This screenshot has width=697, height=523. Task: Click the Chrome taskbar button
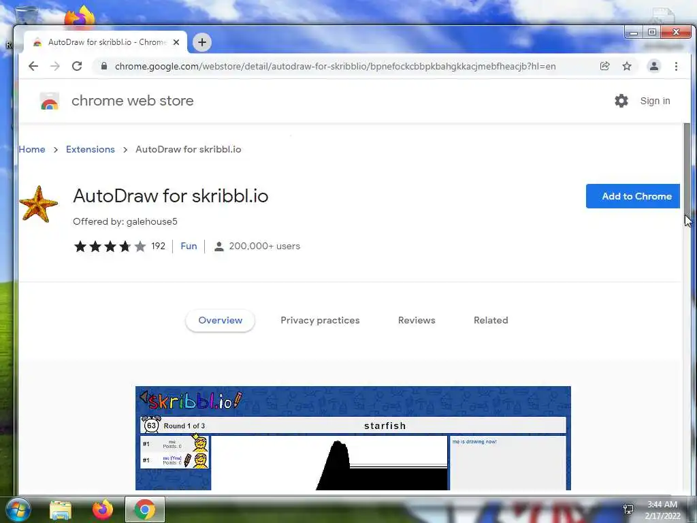(x=144, y=509)
